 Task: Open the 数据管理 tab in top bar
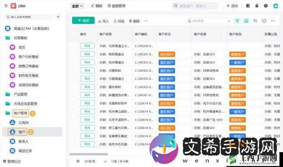[x=117, y=6]
